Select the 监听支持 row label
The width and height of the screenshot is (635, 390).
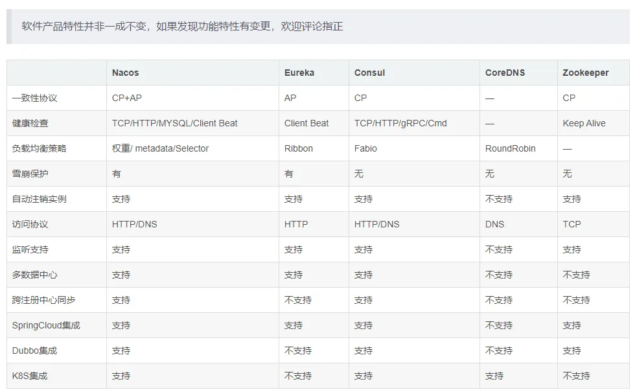point(30,249)
